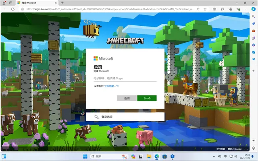Screen dimensions: 258x161
Task: Click the Edge profile icon
Action: point(4,3)
